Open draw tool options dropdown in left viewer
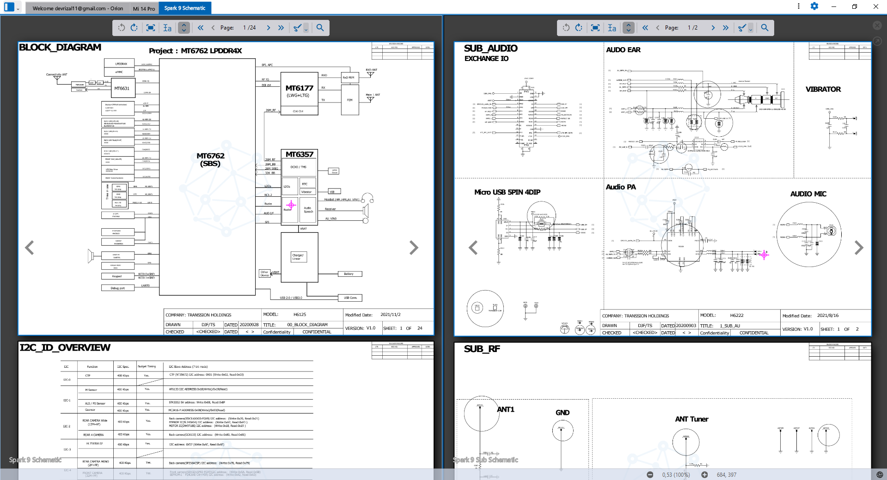The image size is (887, 480). (x=306, y=29)
